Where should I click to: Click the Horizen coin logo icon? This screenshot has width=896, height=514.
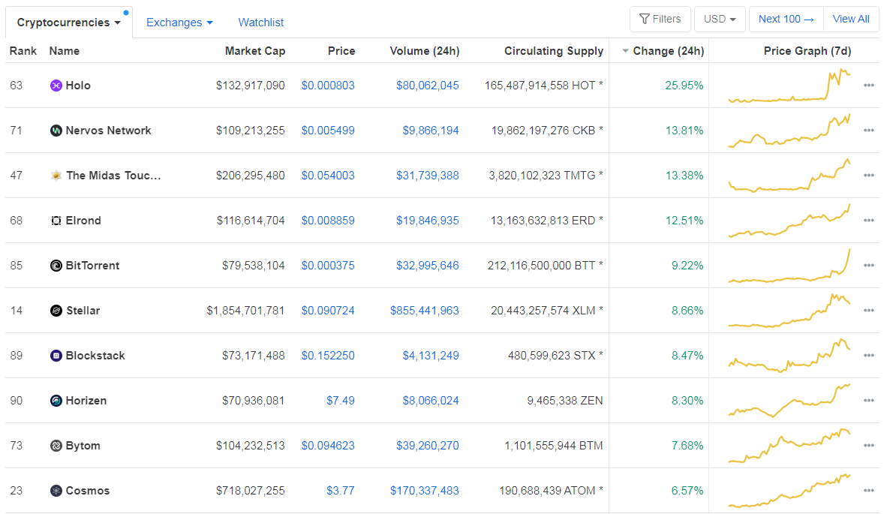(x=56, y=401)
